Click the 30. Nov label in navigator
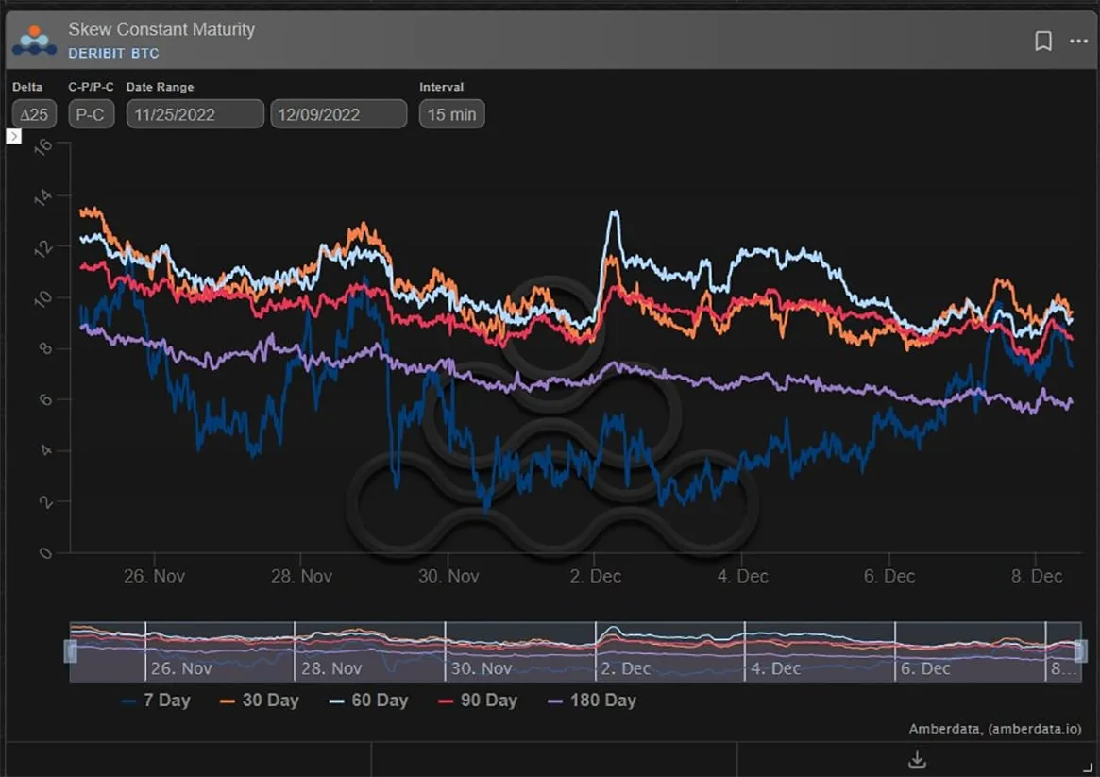 point(482,668)
